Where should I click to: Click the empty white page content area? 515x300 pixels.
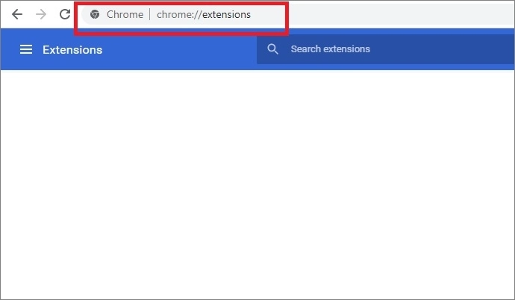[257, 187]
